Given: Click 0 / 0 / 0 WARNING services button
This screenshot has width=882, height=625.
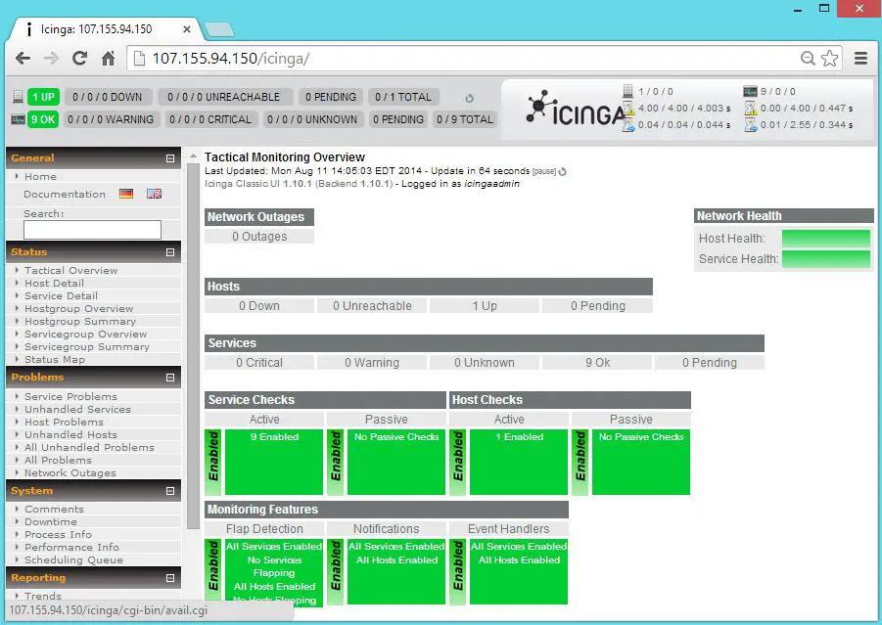Looking at the screenshot, I should click(x=111, y=119).
